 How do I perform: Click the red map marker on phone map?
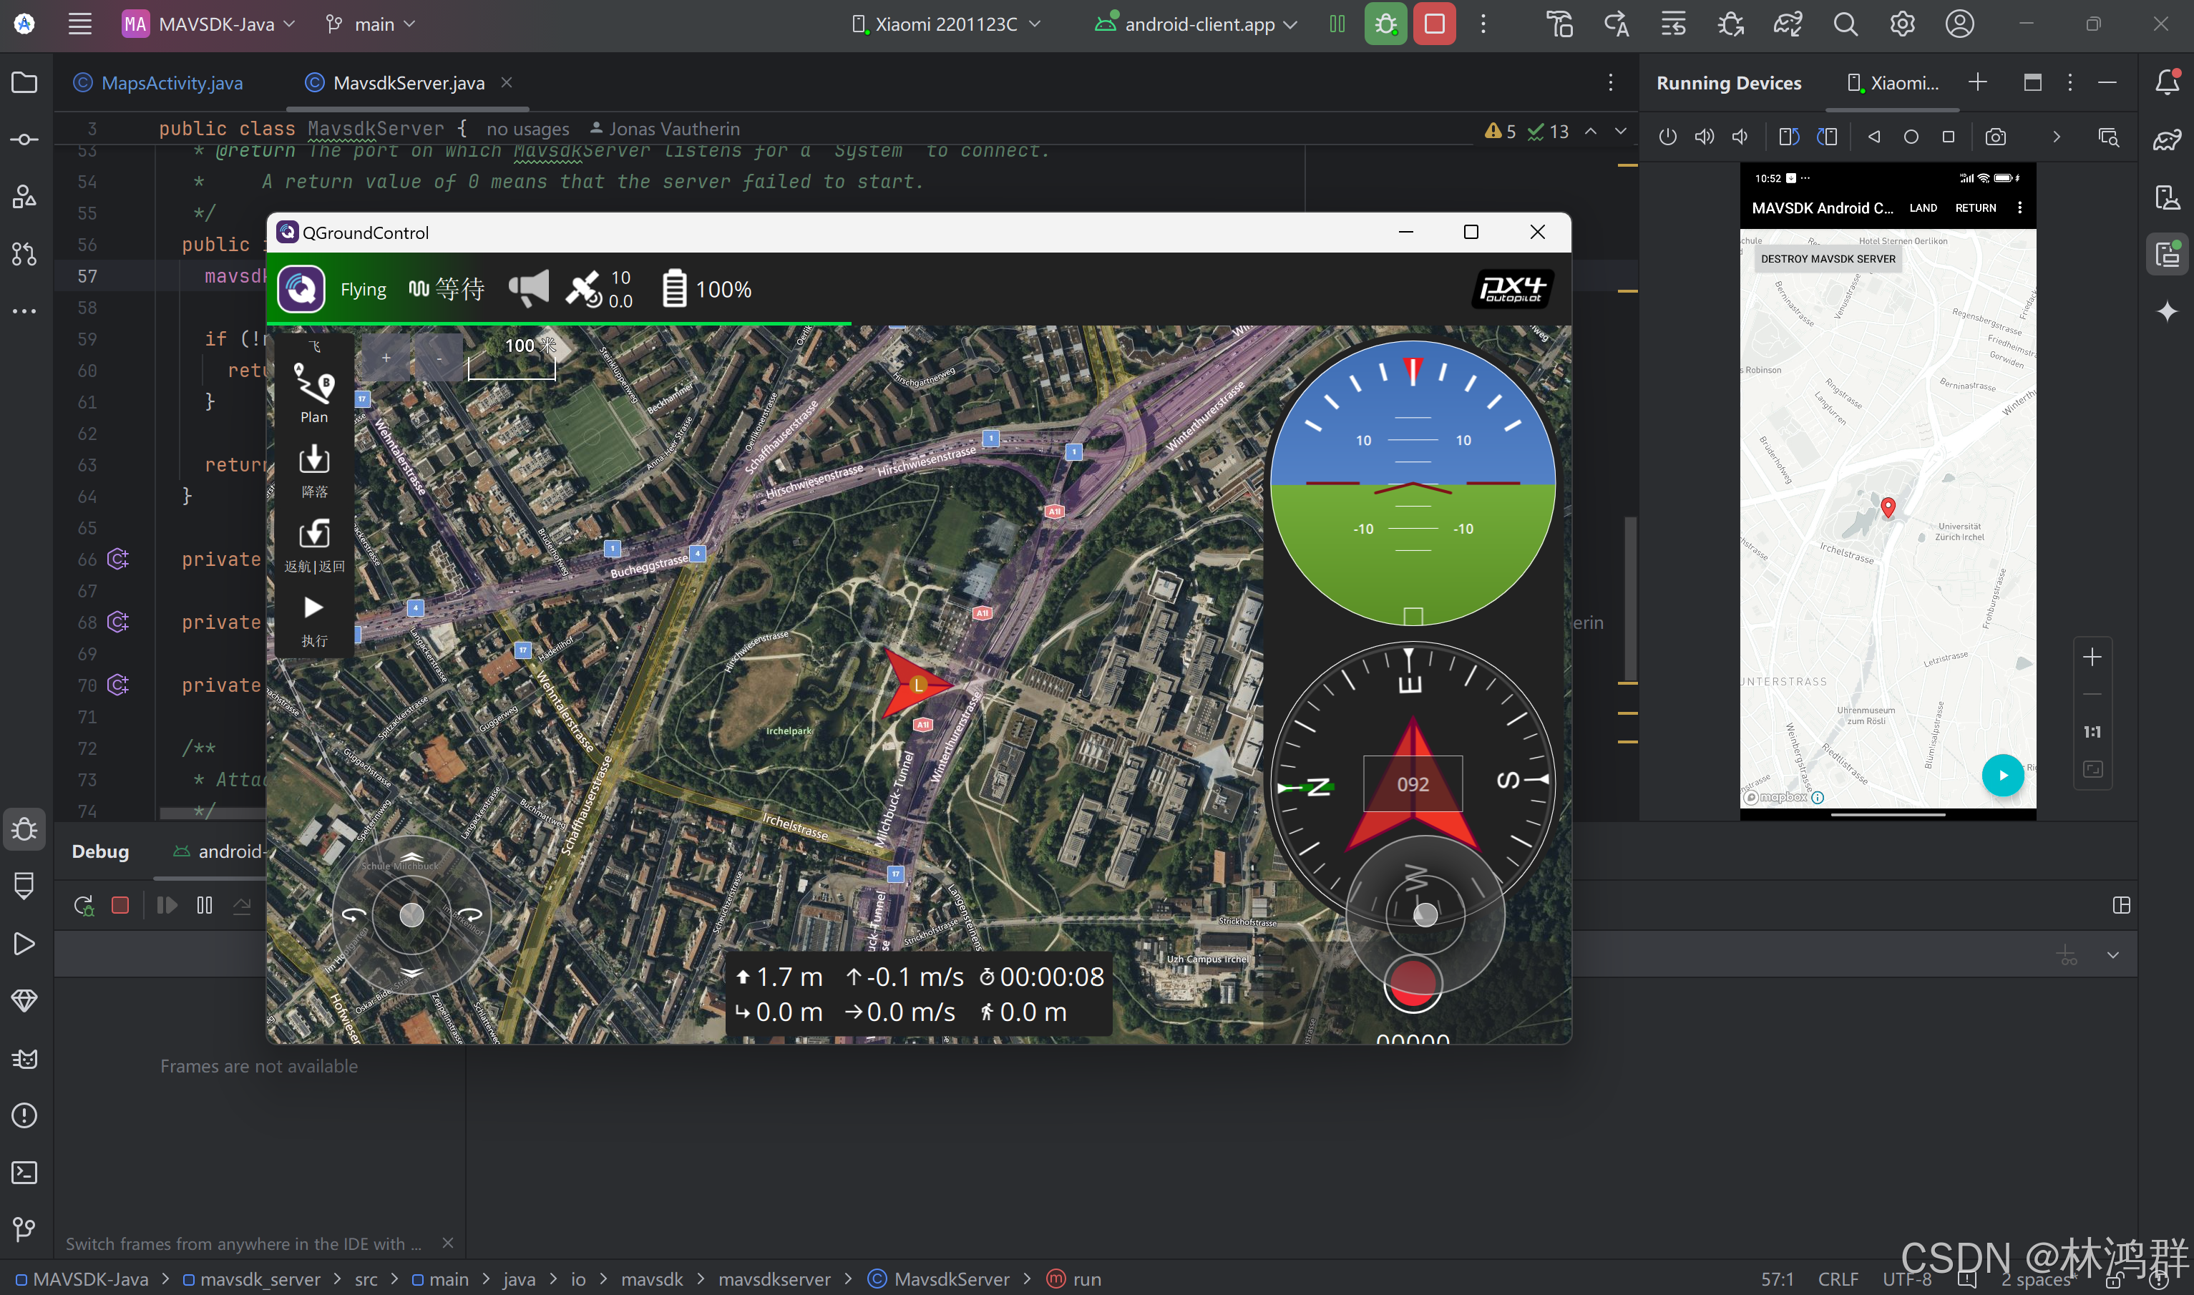click(1888, 507)
